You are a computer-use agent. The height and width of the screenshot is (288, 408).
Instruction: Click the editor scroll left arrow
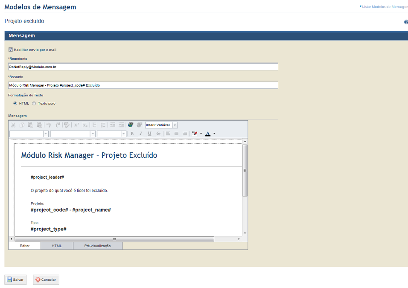coord(11,239)
